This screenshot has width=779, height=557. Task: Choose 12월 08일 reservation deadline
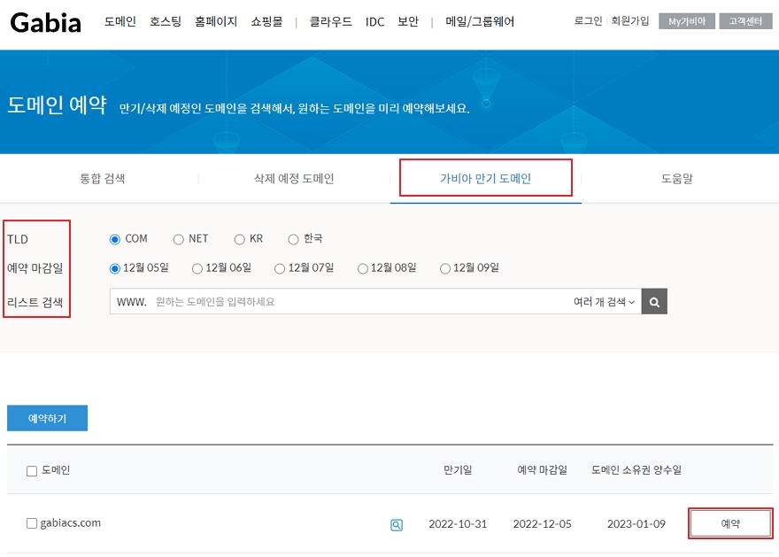(363, 268)
